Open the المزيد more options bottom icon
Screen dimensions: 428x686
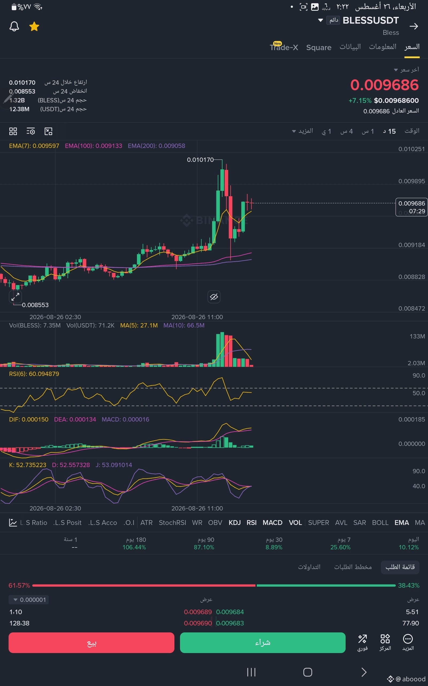tap(408, 643)
